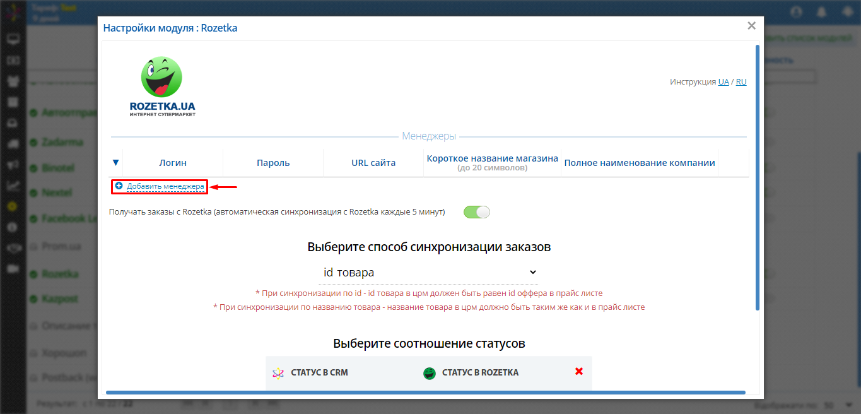Select Nextel in background module list
This screenshot has height=414, width=861.
click(57, 192)
